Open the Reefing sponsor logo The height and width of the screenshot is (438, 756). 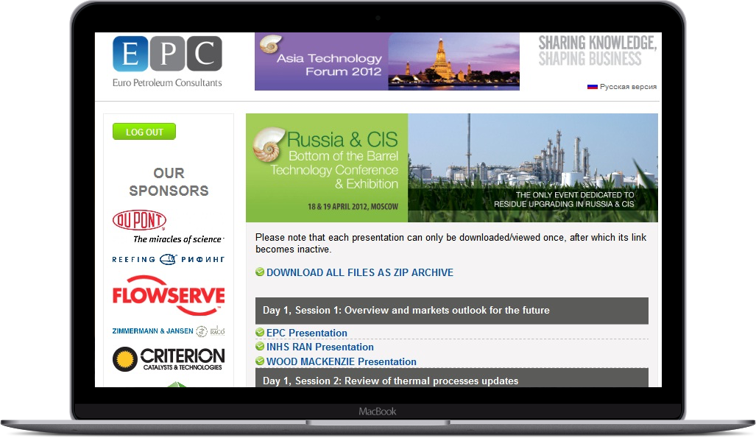coord(169,260)
